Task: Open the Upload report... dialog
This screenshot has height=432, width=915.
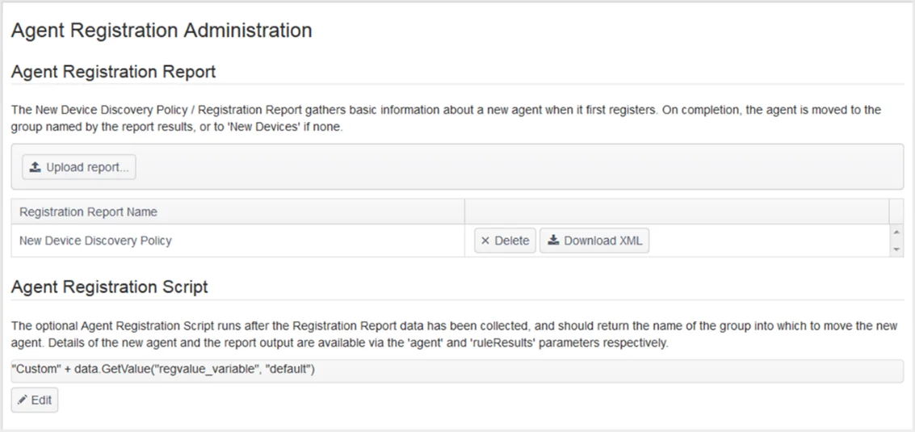Action: (79, 167)
